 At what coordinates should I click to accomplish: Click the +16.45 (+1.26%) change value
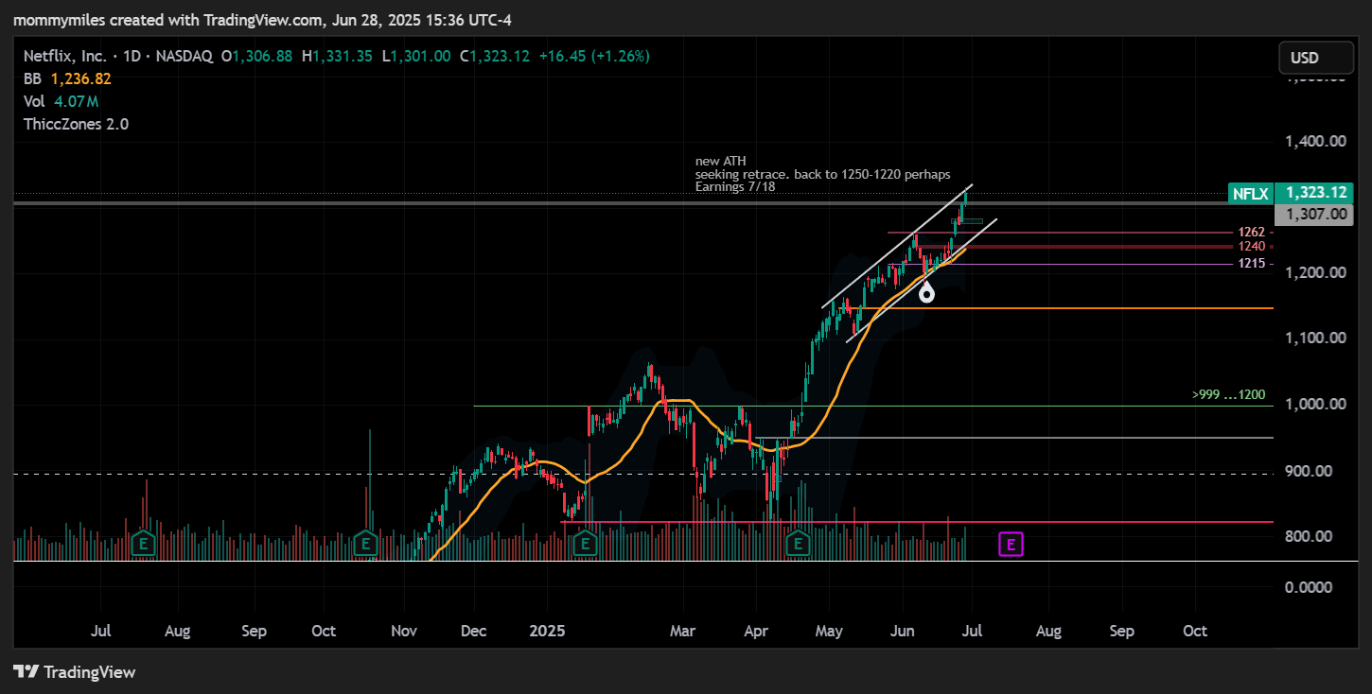coord(594,56)
